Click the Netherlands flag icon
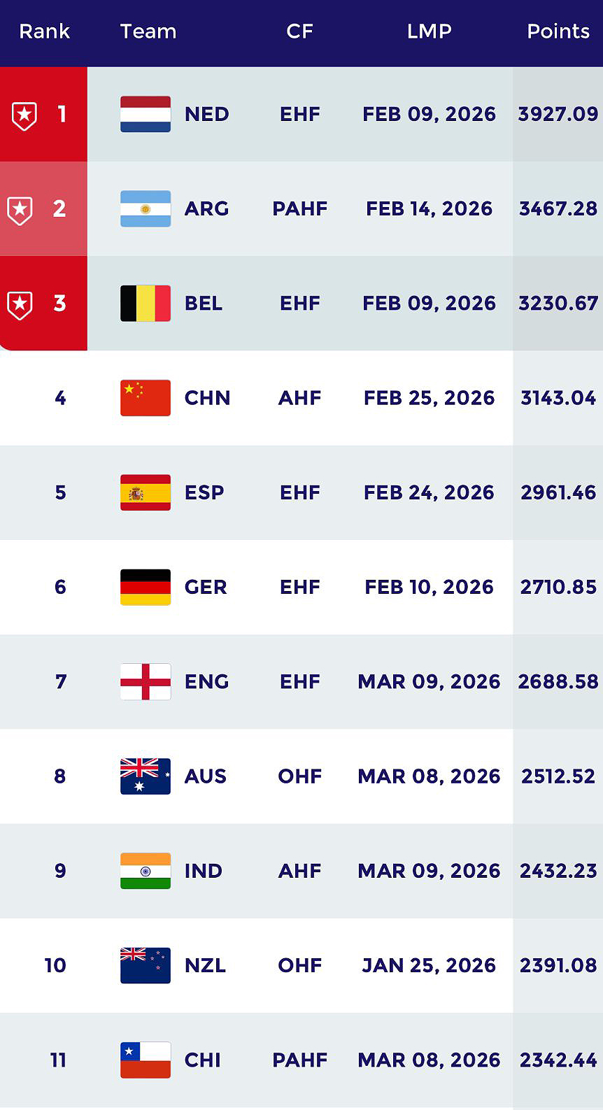 (x=146, y=114)
